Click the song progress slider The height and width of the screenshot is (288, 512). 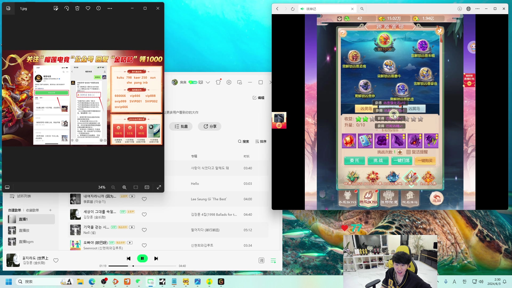[142, 266]
